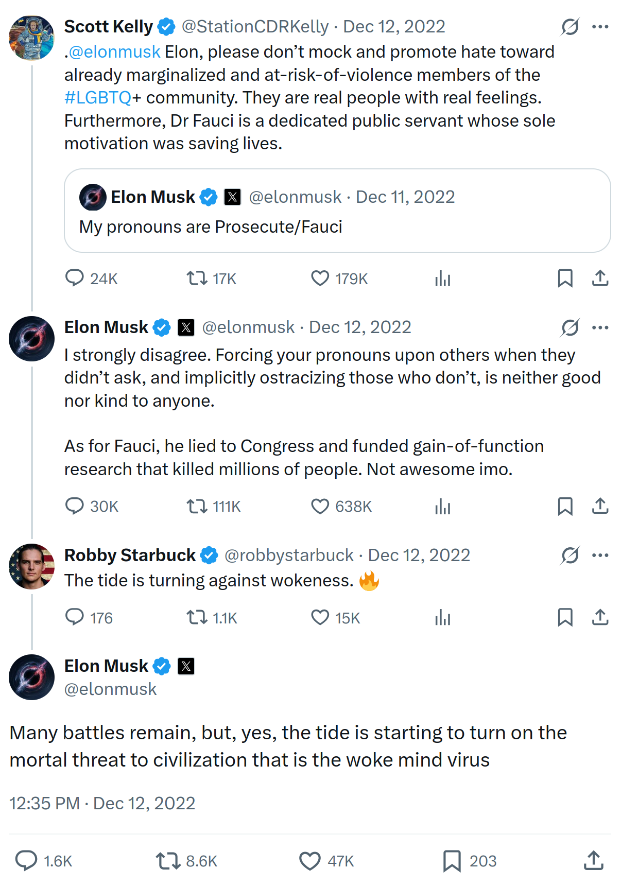View analytics for Scott Kelly's tweet
Image resolution: width=621 pixels, height=886 pixels.
click(442, 279)
